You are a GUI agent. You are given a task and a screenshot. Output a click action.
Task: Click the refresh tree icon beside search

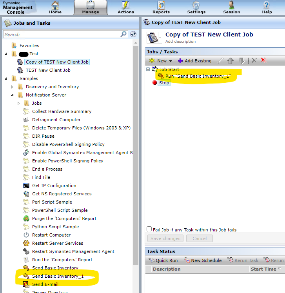point(133,34)
